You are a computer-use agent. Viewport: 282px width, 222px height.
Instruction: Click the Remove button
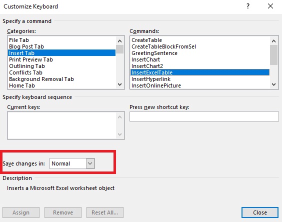tap(63, 212)
